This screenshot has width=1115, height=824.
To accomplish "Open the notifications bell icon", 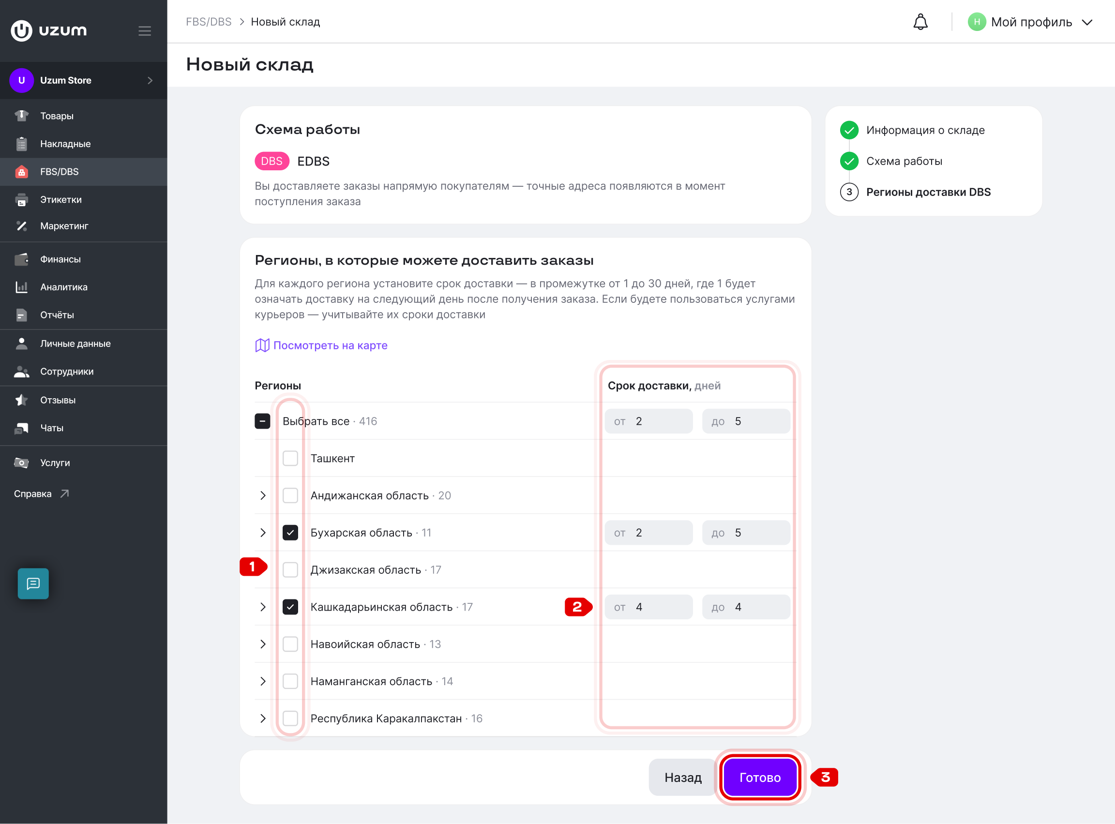I will tap(920, 22).
